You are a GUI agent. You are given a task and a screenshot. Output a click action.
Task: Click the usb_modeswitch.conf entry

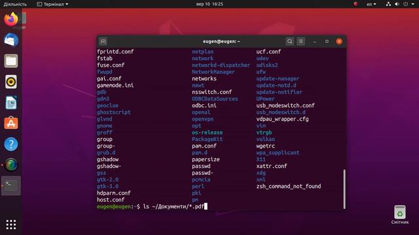(285, 106)
